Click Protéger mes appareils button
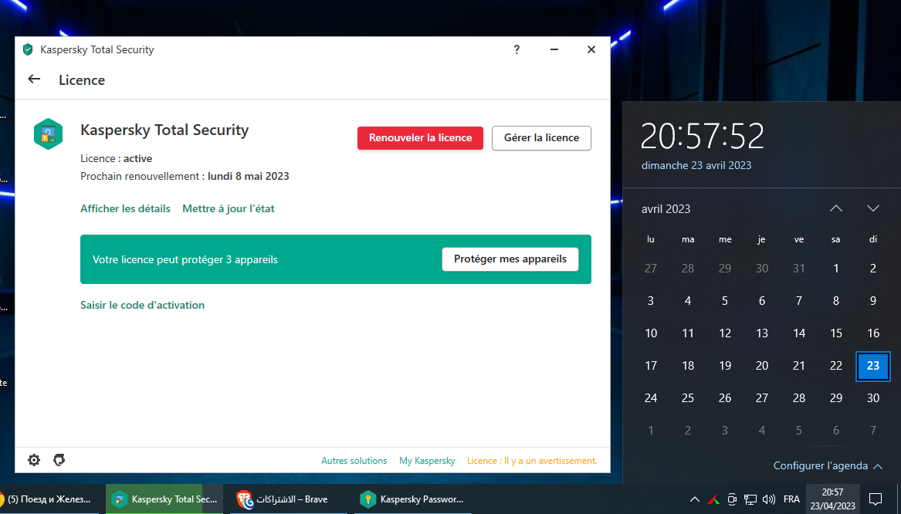This screenshot has height=514, width=901. (510, 259)
